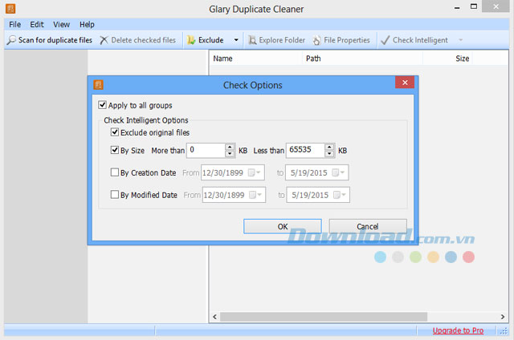Click the Less than 65535 input field
This screenshot has width=514, height=340.
[x=305, y=150]
